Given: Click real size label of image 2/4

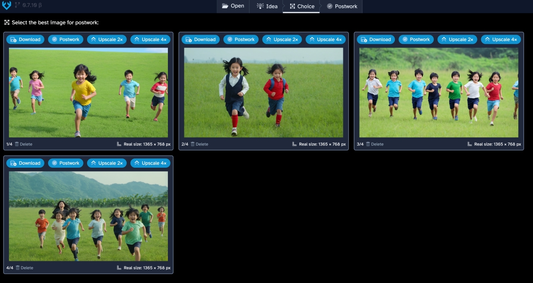Looking at the screenshot, I should tap(319, 144).
